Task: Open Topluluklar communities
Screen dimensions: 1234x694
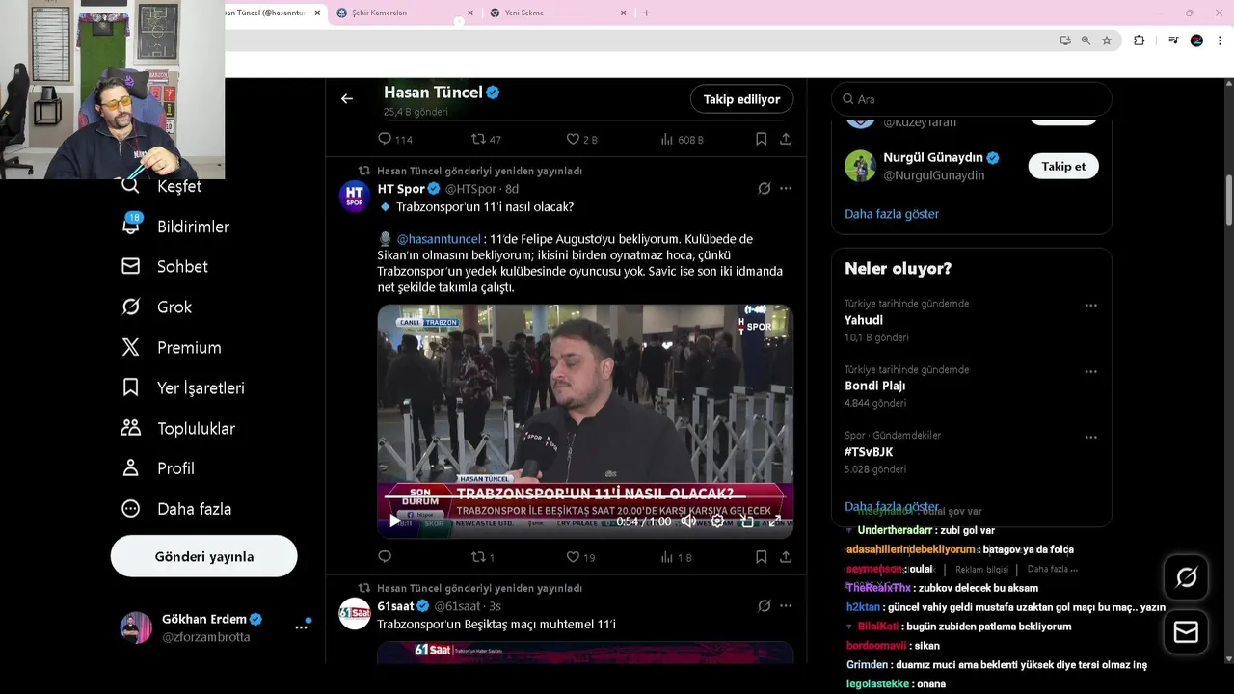Action: 178,428
